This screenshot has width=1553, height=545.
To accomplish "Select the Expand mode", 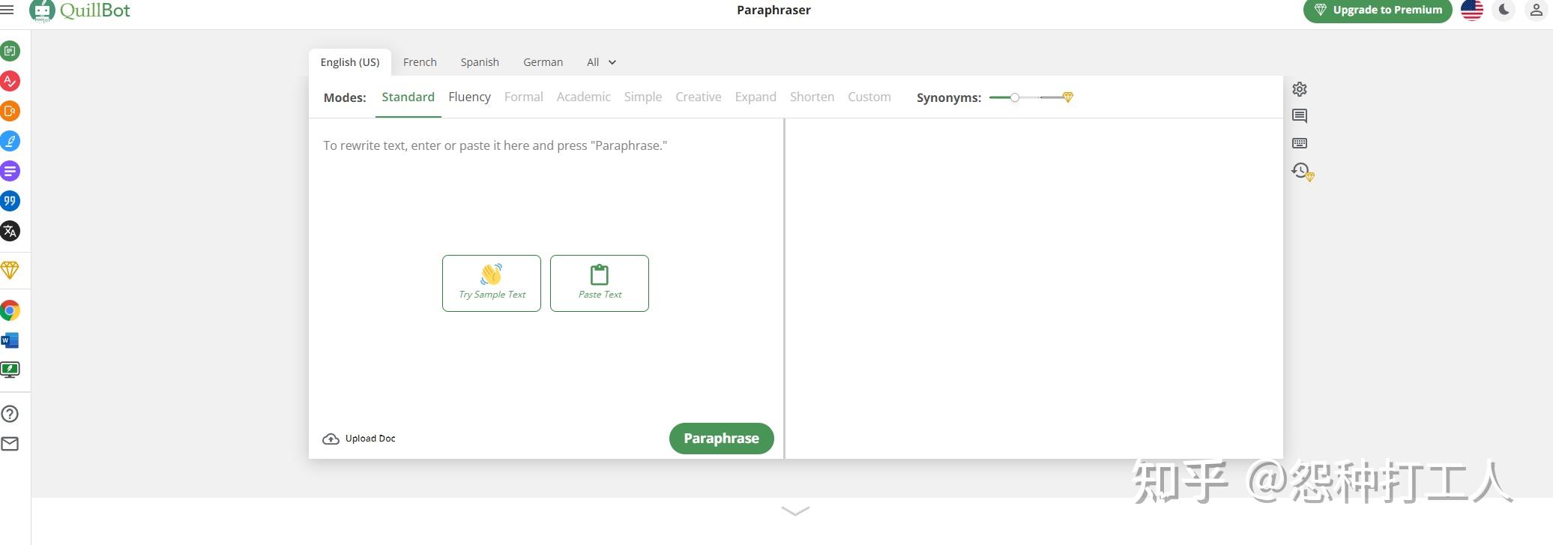I will click(x=756, y=97).
